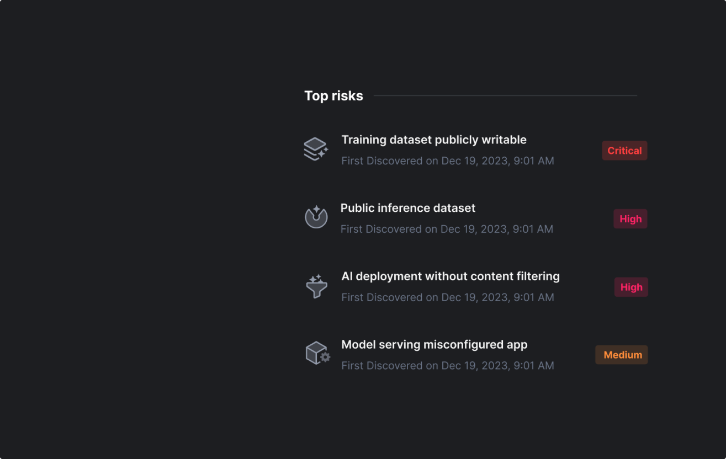Image resolution: width=726 pixels, height=459 pixels.
Task: Select the Model serving misconfigured app row
Action: [475, 354]
